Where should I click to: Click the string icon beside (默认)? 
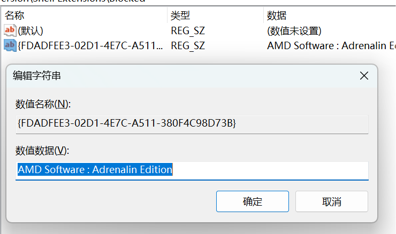point(10,30)
